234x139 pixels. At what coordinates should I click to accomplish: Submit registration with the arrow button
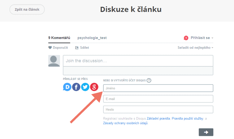point(206,132)
